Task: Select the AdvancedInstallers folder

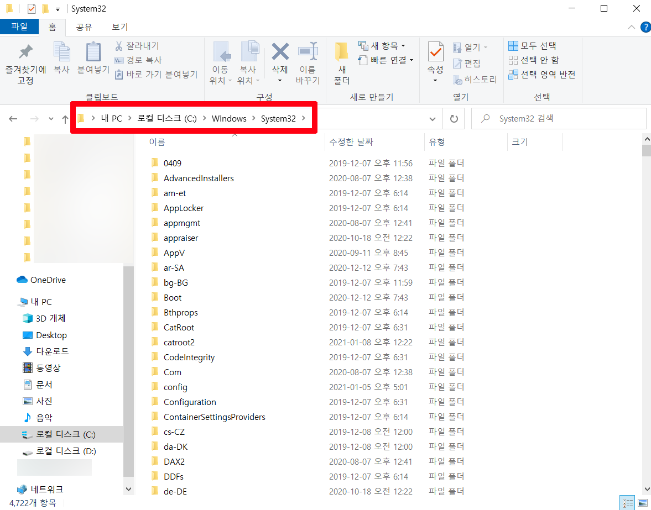Action: click(x=199, y=178)
